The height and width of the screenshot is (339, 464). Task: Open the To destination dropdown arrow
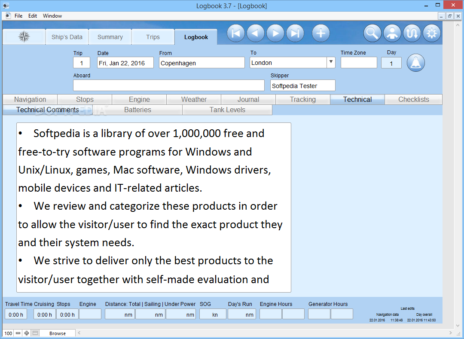[x=331, y=62]
